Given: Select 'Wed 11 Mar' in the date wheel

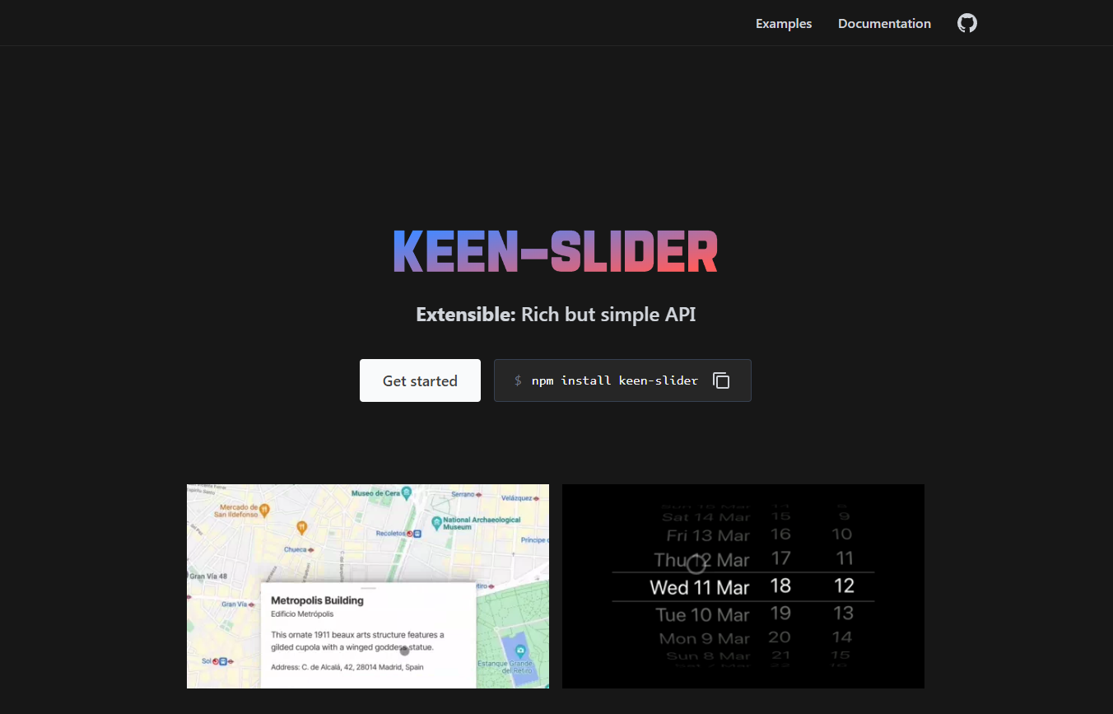Looking at the screenshot, I should tap(700, 587).
